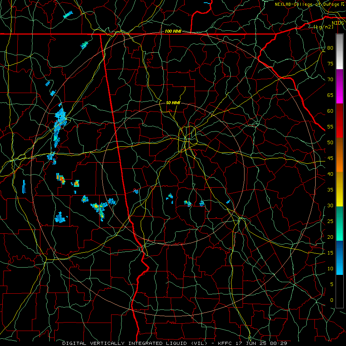This screenshot has width=346, height=346.
Task: Click the DIGITAL VERTICALLY INTEGRATED LIQUID (VIL) title
Action: [135, 343]
